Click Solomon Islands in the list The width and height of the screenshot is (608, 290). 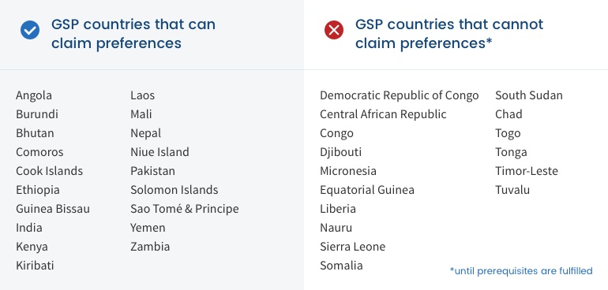[x=174, y=190]
